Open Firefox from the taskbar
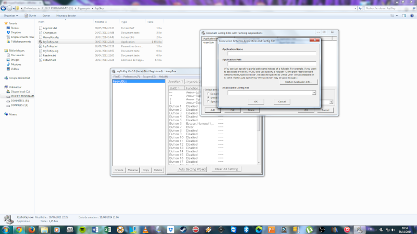The width and height of the screenshot is (417, 234). point(32,230)
